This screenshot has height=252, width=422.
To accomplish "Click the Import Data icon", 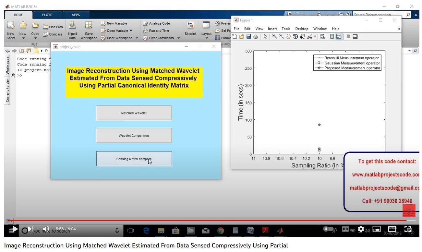I will [72, 29].
